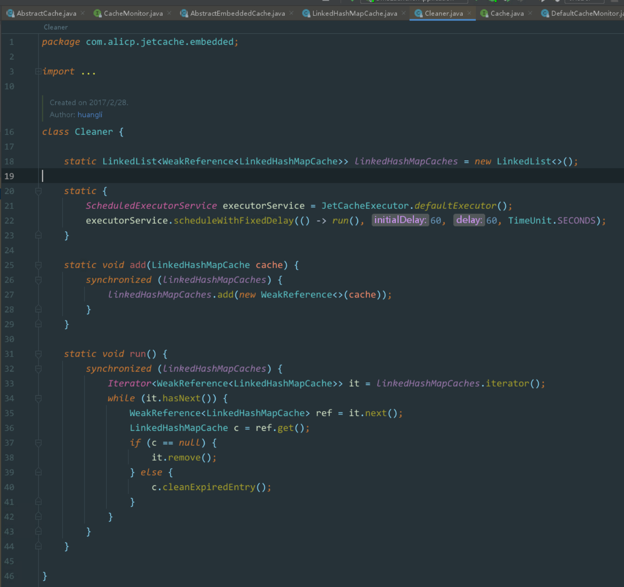Click the JetCacheExecutor class reference
This screenshot has width=624, height=587.
(x=365, y=206)
